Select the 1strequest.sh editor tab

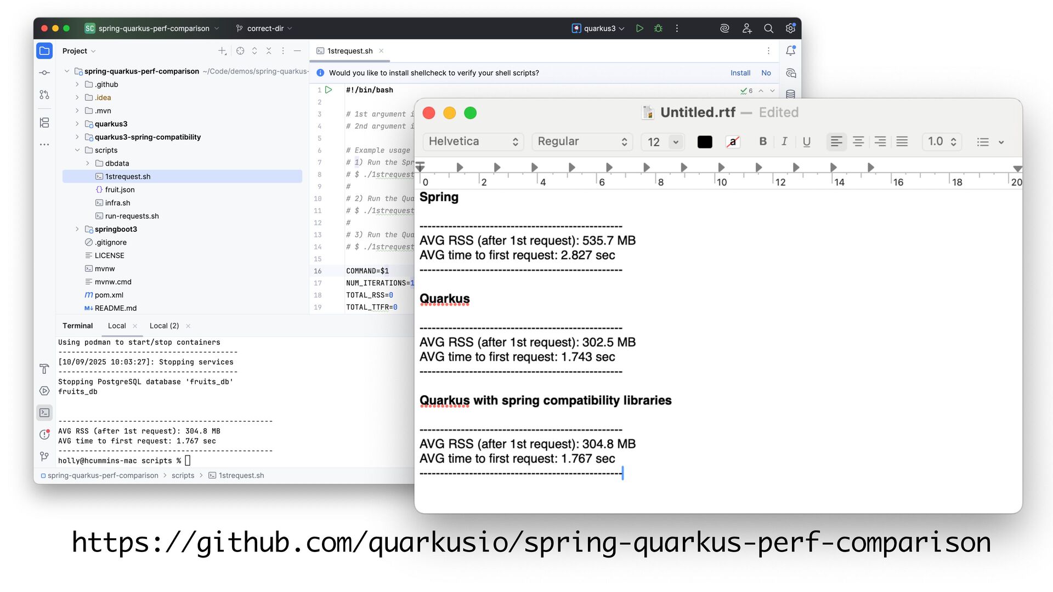click(x=349, y=51)
